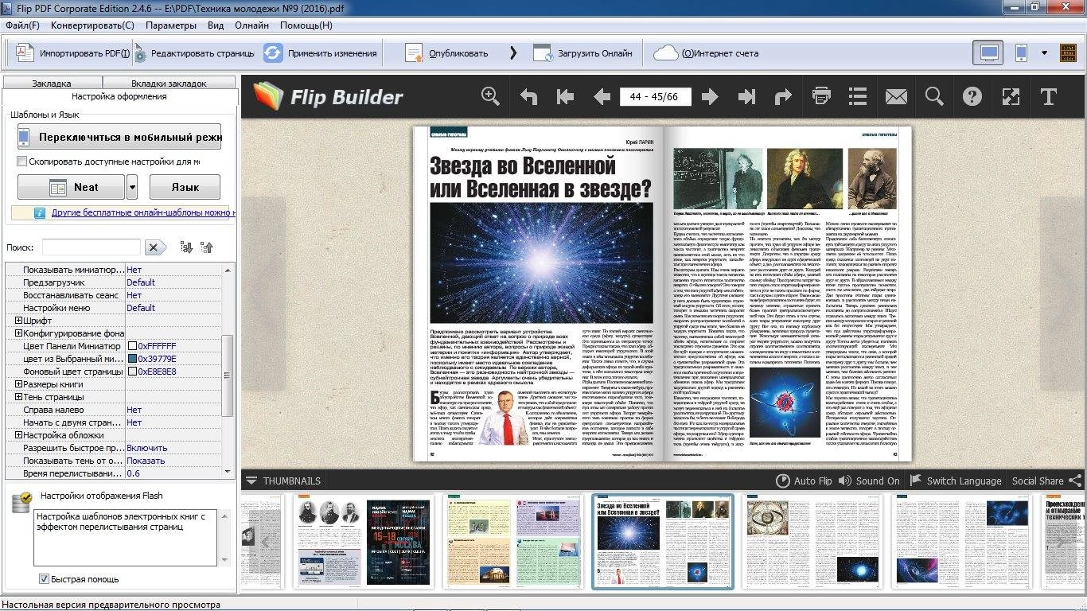Click the Опубликовать button
This screenshot has width=1087, height=611.
448,53
